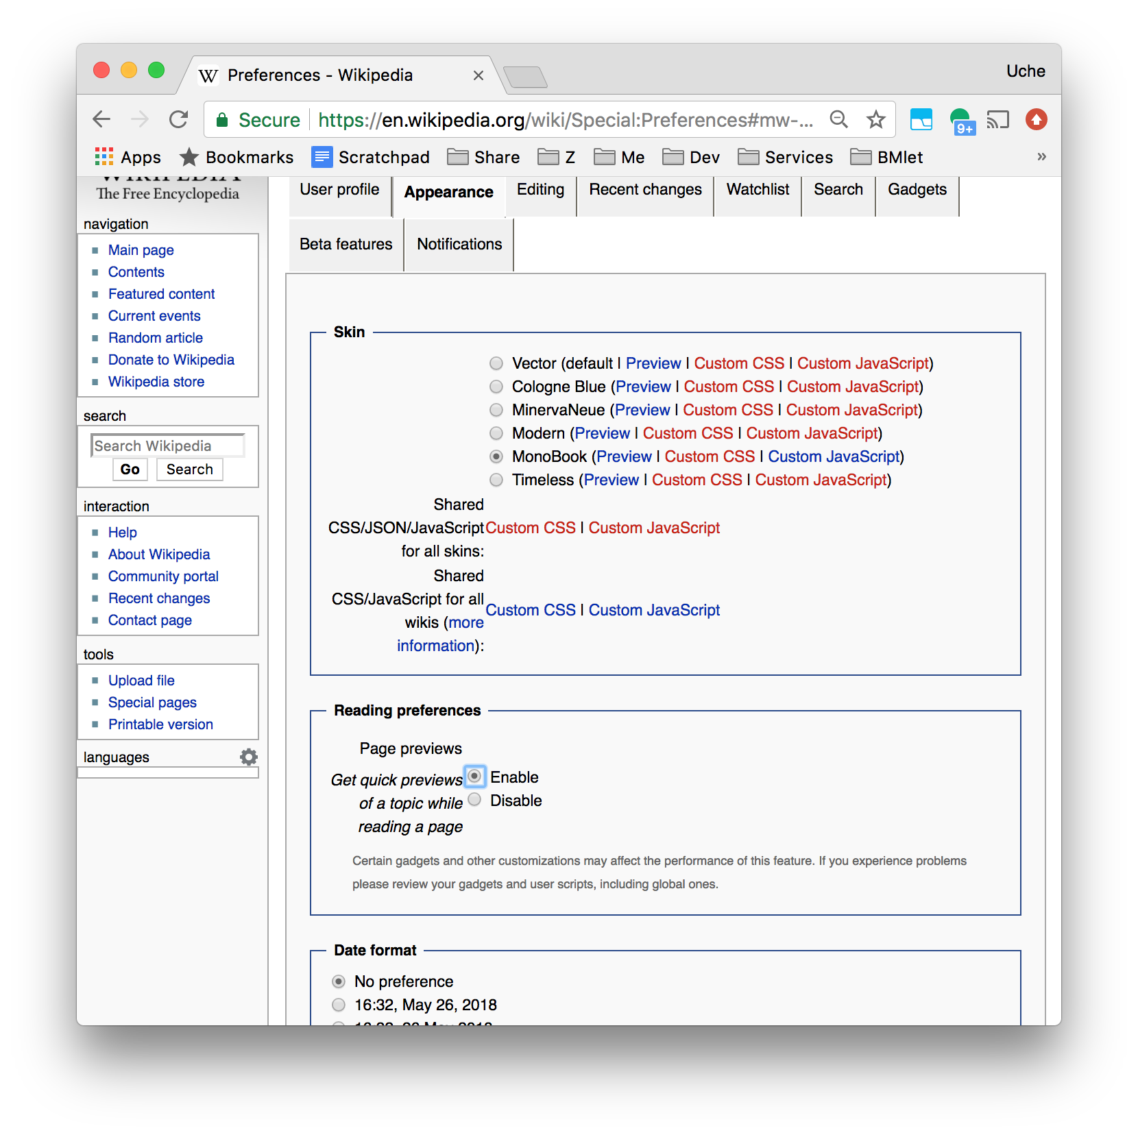The height and width of the screenshot is (1135, 1138).
Task: Go back with the browser back arrow
Action: tap(101, 119)
